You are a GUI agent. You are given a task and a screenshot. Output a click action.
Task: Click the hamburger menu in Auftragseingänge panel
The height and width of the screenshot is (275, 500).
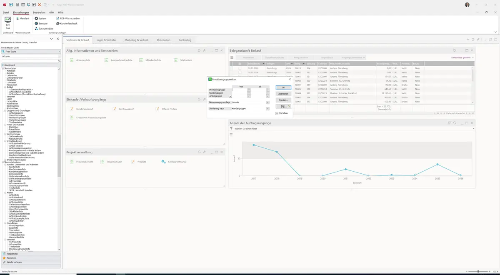[231, 135]
